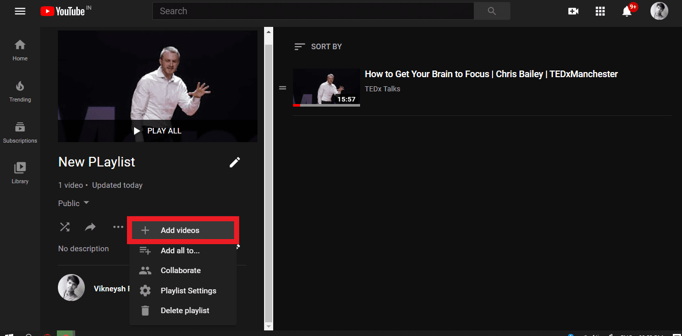
Task: Click the share playlist icon
Action: coord(90,227)
